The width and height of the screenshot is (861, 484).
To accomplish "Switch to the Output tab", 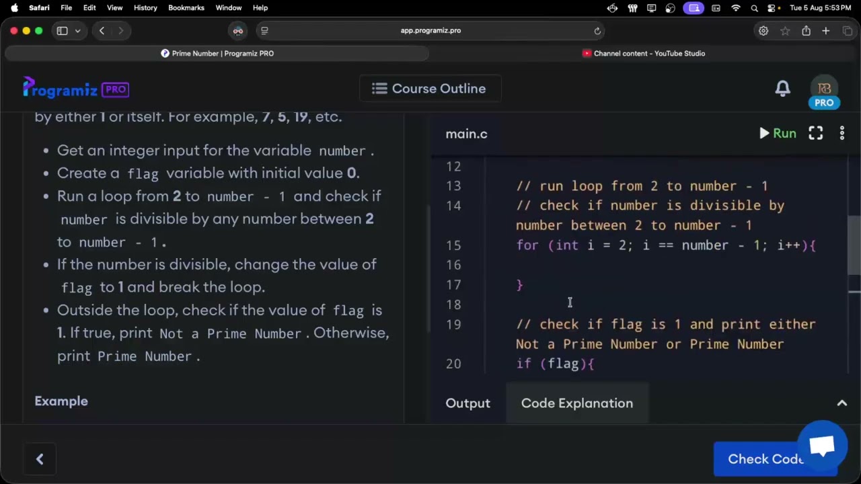I will [467, 403].
